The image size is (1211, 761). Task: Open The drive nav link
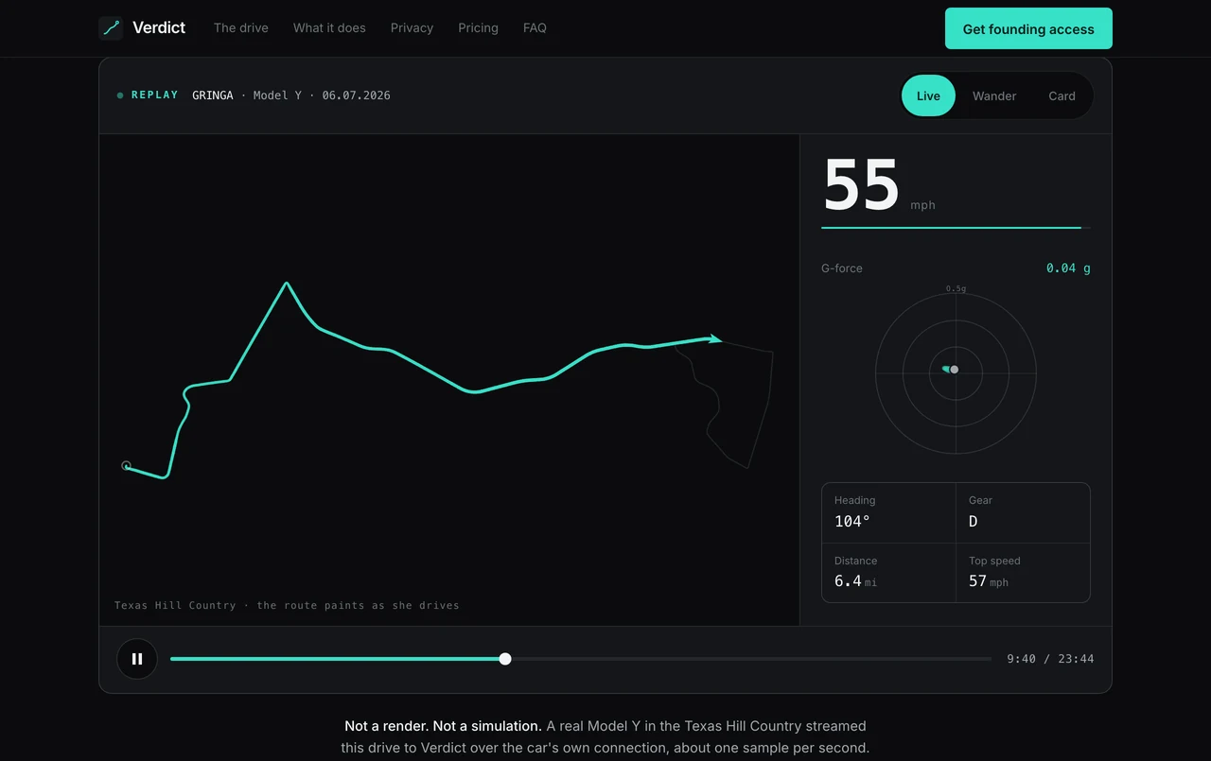241,27
